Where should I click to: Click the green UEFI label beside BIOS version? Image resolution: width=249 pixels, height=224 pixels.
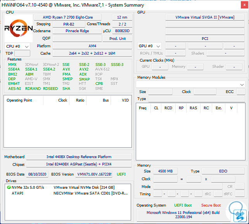[x=121, y=174]
